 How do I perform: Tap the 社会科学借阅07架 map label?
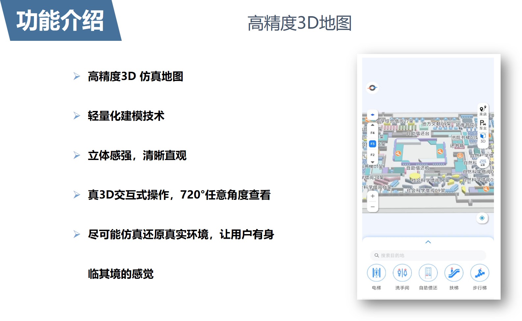point(430,180)
